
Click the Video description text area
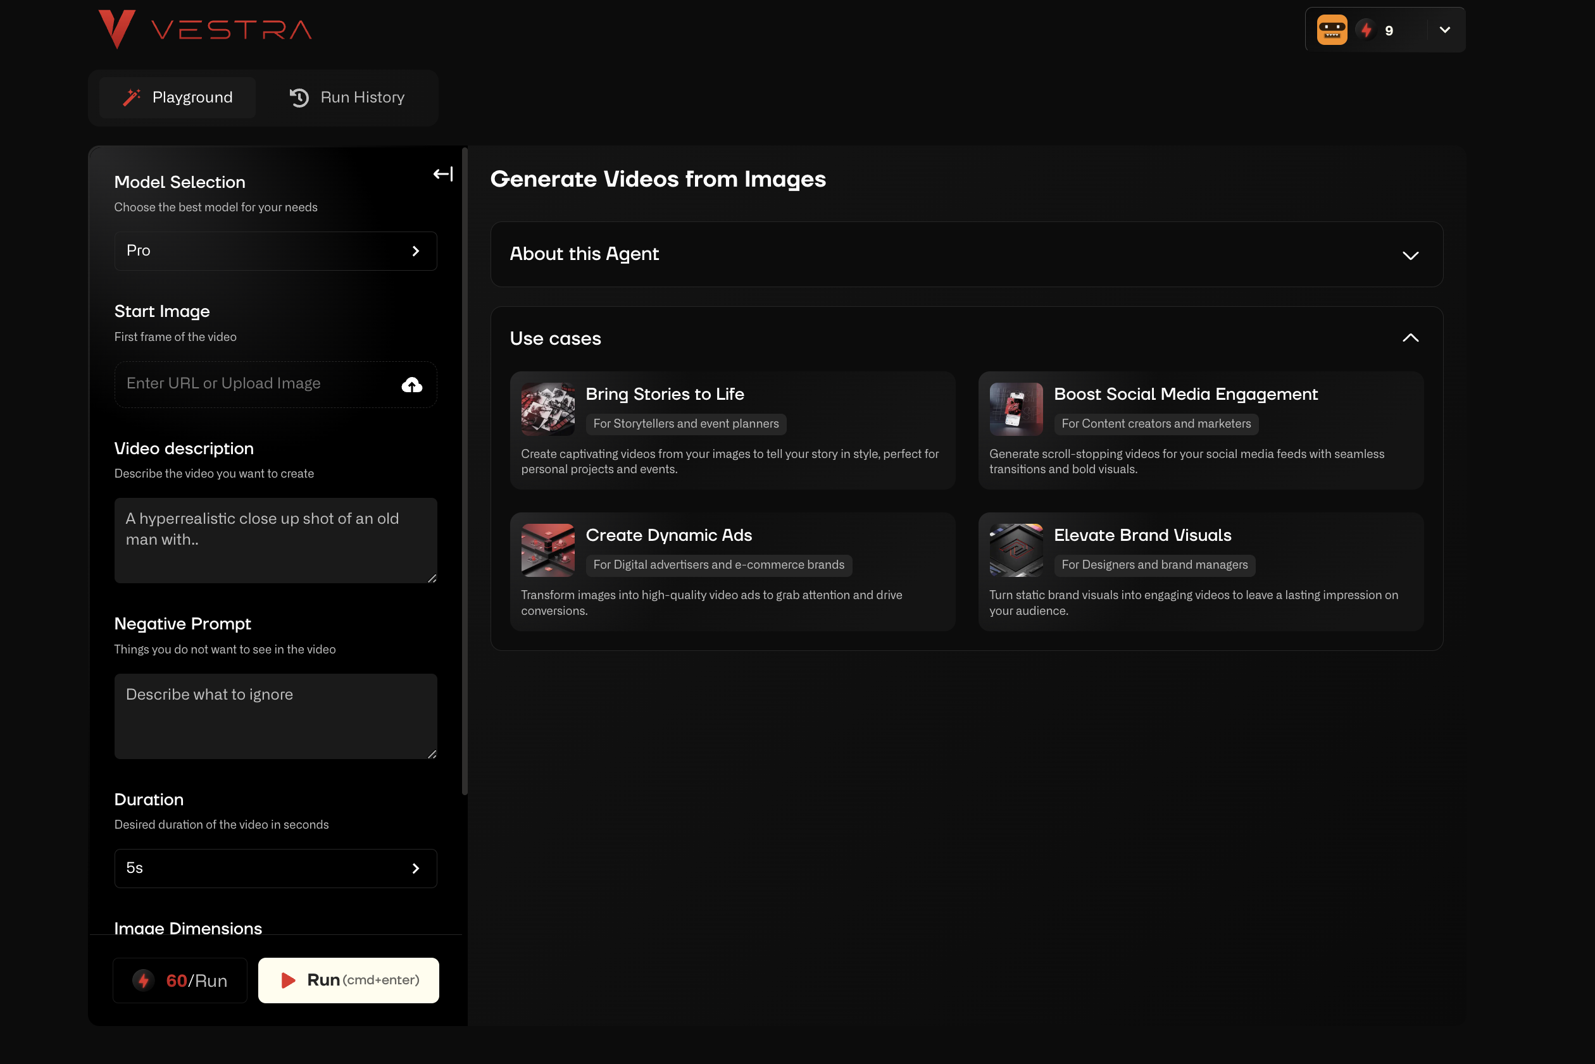click(x=275, y=540)
